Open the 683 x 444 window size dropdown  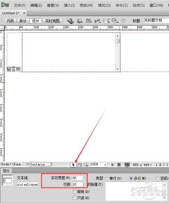(x=142, y=165)
